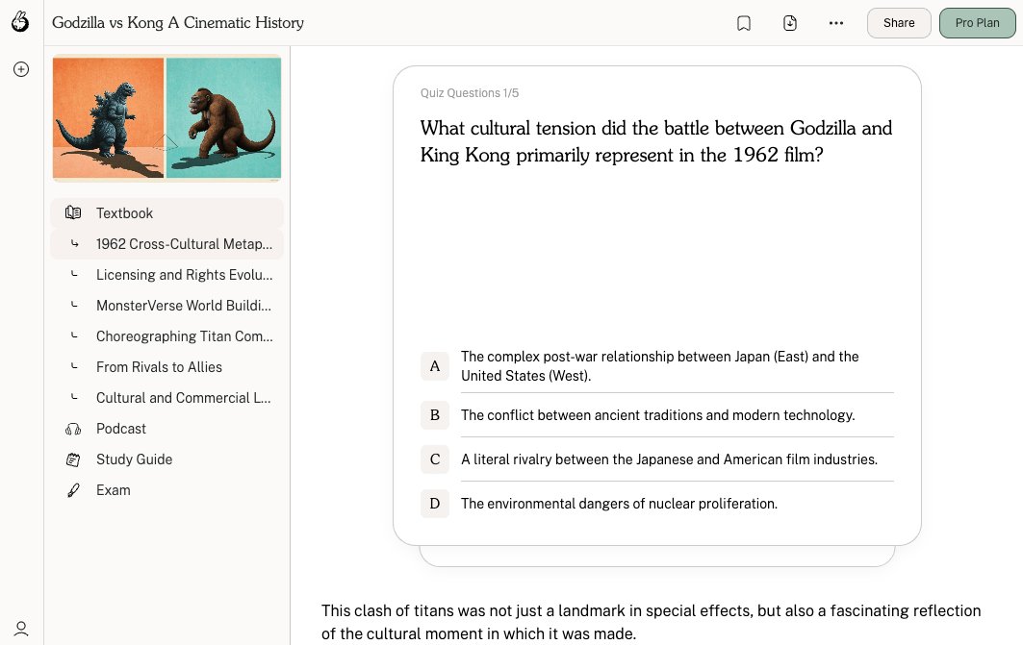1023x645 pixels.
Task: Open the three-dot more options menu
Action: tap(835, 23)
